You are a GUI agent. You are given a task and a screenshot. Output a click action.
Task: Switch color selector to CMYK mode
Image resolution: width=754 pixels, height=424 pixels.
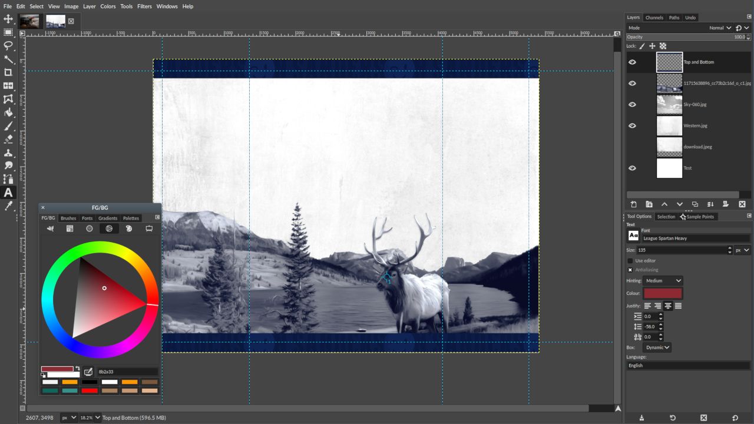[70, 228]
